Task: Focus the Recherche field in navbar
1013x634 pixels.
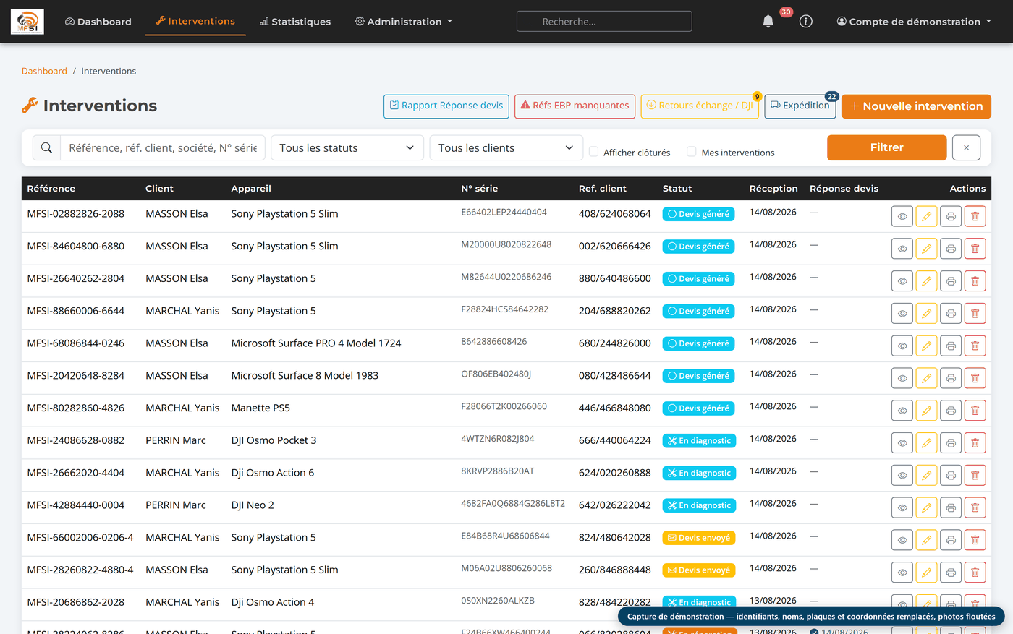Action: (604, 22)
